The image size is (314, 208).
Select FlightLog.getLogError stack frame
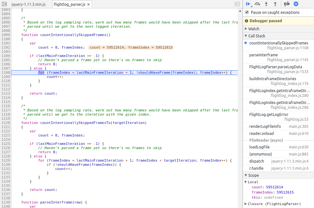(x=278, y=117)
